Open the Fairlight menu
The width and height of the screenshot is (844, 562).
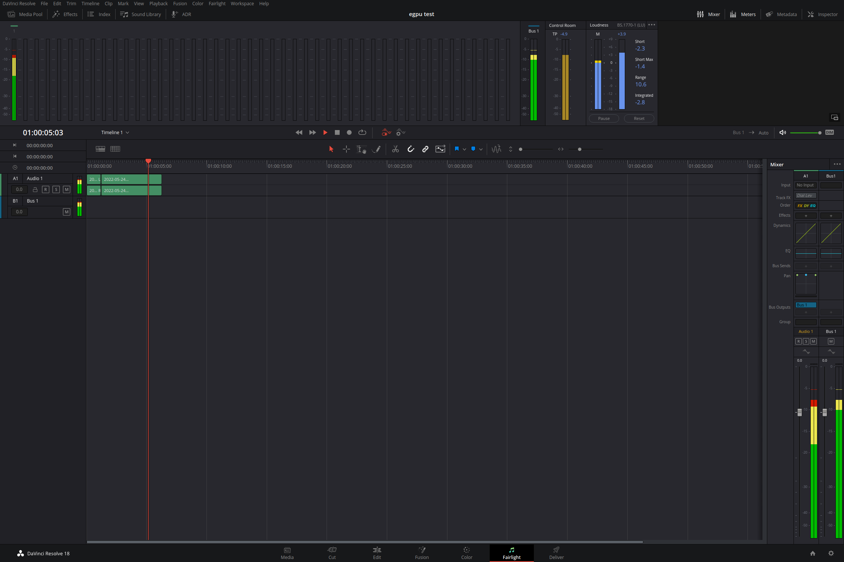(217, 3)
